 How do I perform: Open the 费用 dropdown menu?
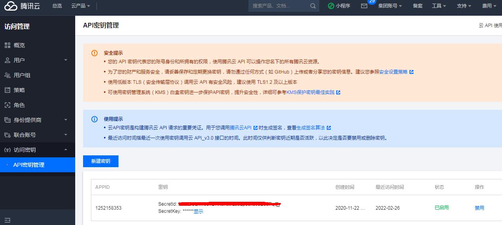(489, 6)
